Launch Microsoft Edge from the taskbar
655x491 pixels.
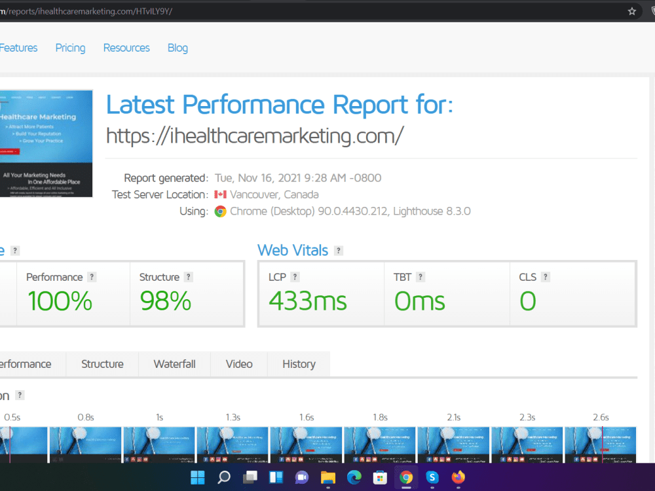[x=354, y=477]
